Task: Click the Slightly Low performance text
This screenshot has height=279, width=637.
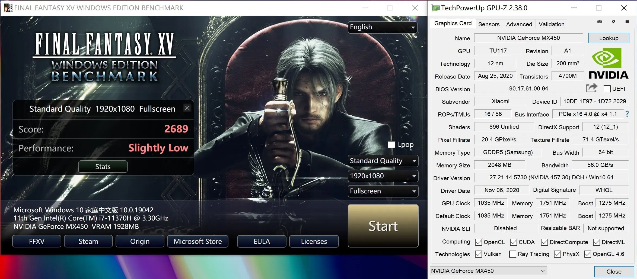Action: click(x=158, y=148)
